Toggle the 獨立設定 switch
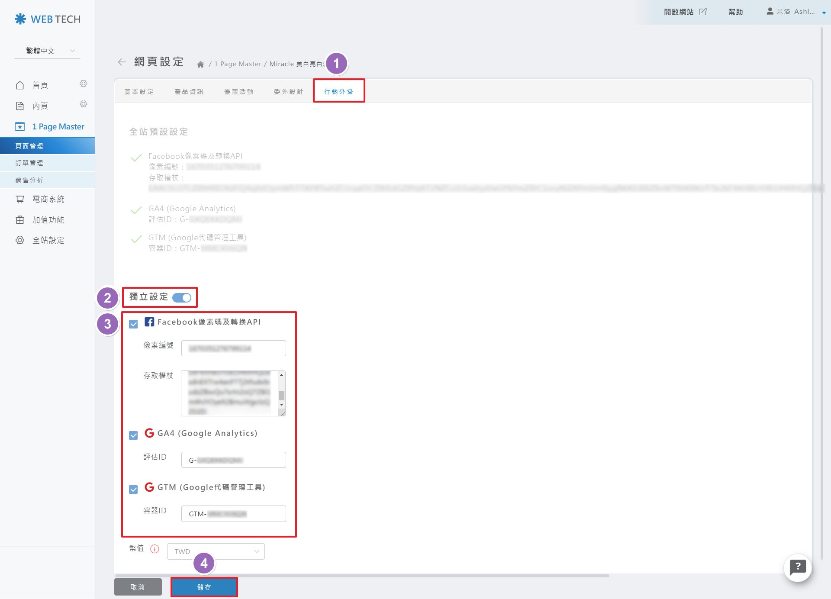The height and width of the screenshot is (599, 831). click(x=182, y=298)
